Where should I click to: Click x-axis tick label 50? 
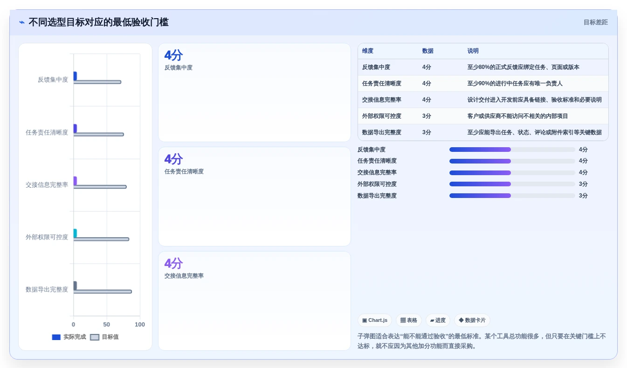[107, 325]
